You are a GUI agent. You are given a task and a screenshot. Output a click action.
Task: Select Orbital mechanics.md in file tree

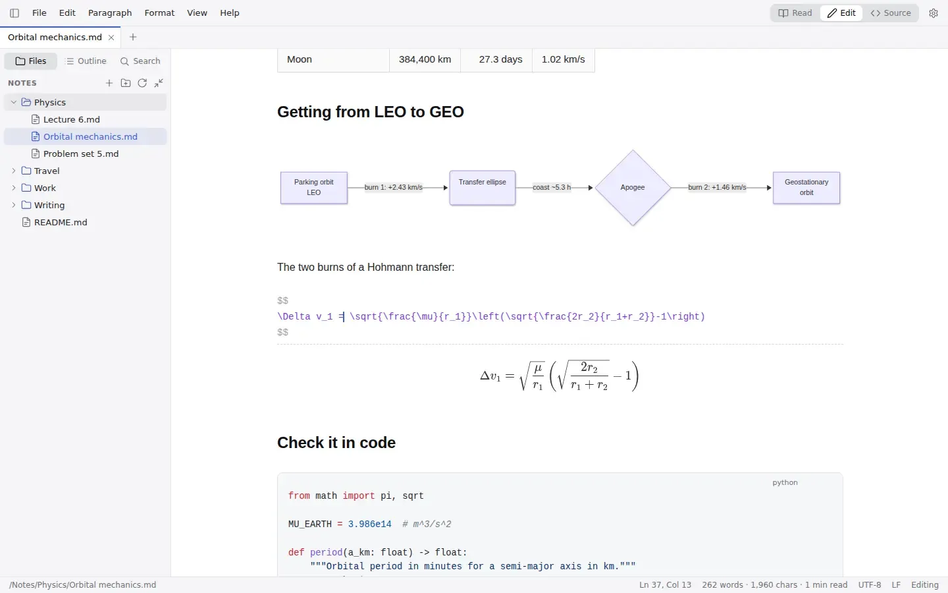pos(86,136)
